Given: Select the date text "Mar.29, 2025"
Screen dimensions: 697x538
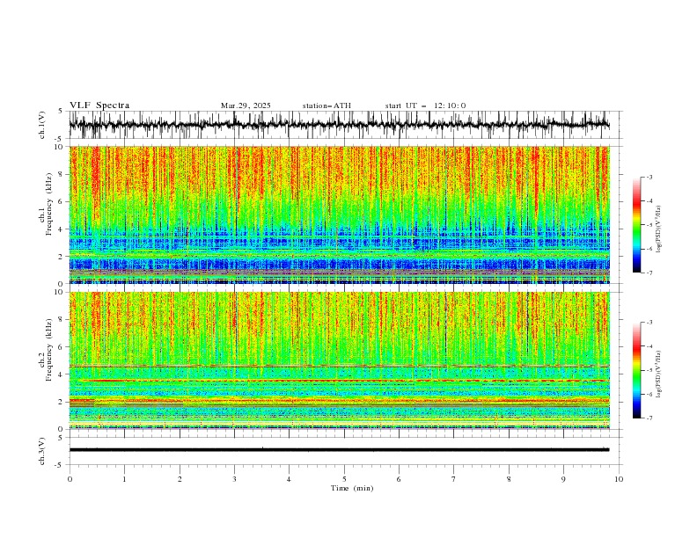Looking at the screenshot, I should (x=246, y=105).
